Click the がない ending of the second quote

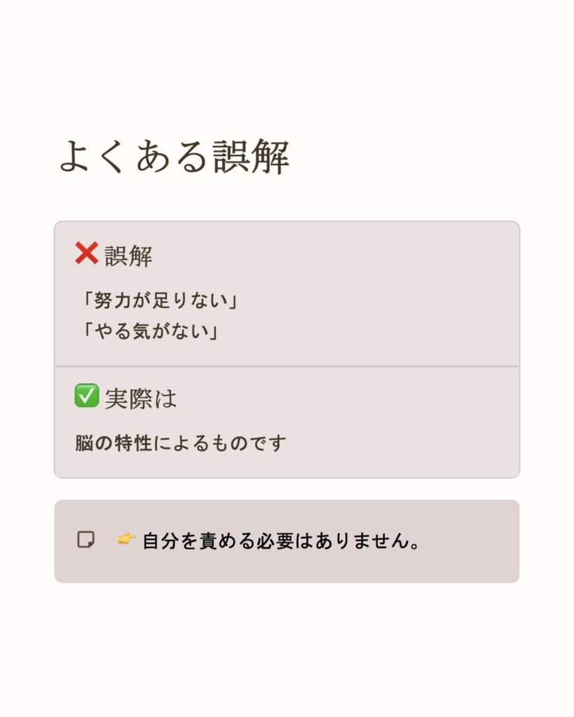coord(179,330)
